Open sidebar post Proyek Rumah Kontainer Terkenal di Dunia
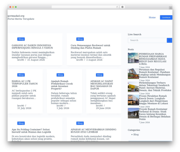The height and width of the screenshot is (152, 180). click(x=155, y=114)
